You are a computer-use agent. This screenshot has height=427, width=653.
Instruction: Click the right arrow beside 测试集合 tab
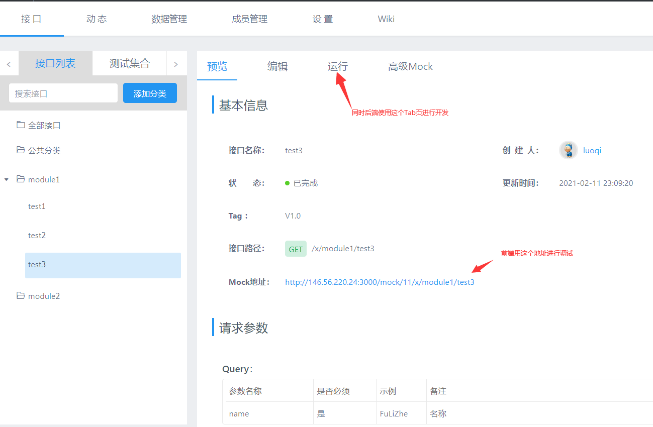click(176, 63)
